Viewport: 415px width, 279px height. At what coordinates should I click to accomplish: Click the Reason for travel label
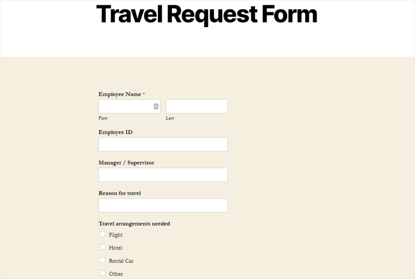point(120,193)
